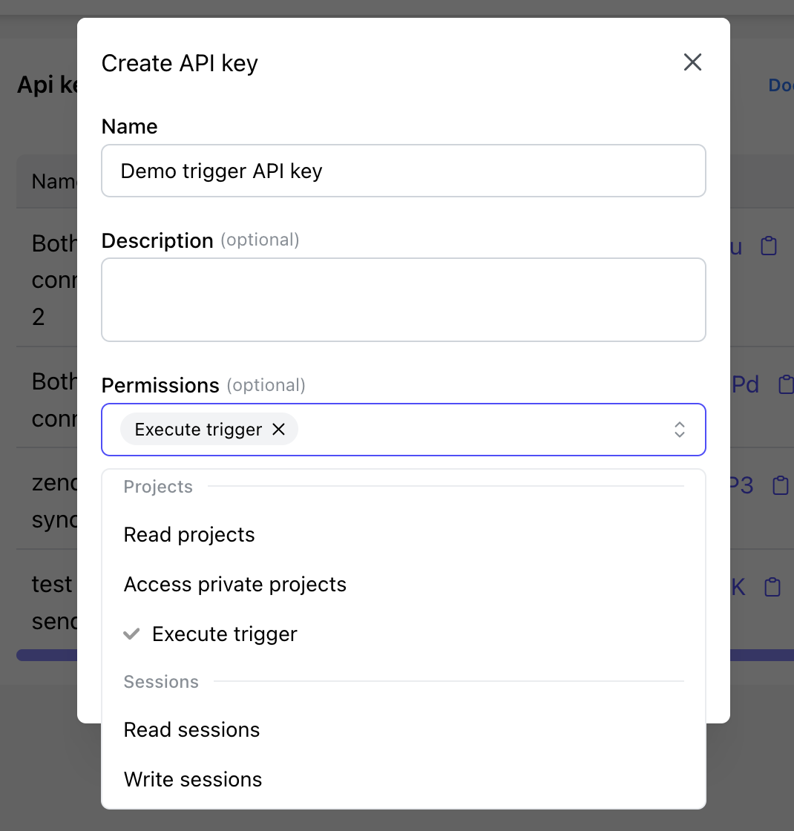Copy the API key ending in Pd

[x=784, y=384]
